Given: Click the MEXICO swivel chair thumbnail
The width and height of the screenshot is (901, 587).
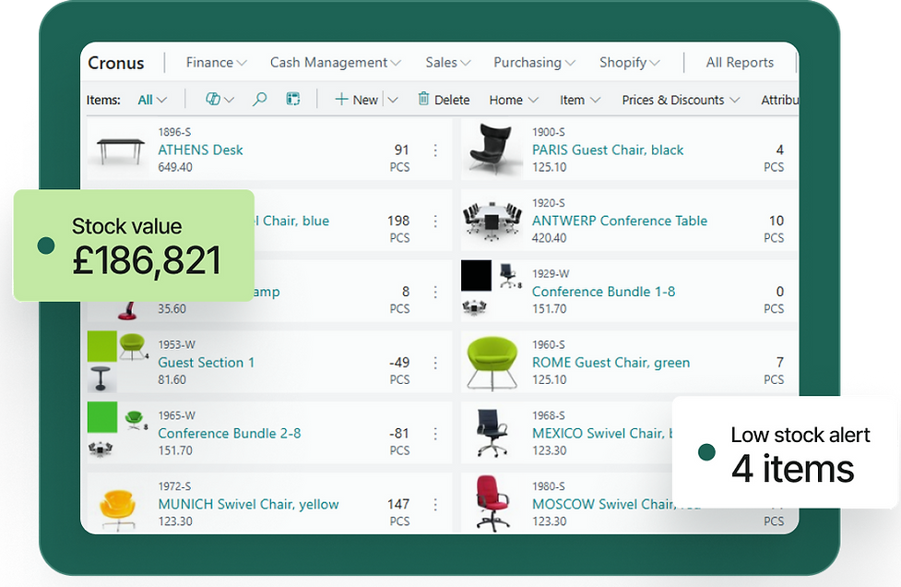Looking at the screenshot, I should (x=492, y=432).
